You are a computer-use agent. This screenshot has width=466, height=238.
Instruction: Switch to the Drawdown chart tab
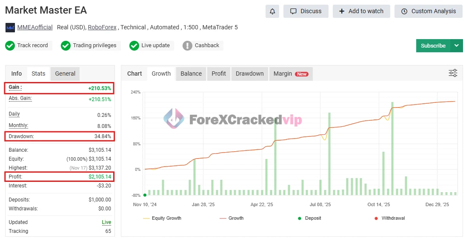[x=249, y=74]
